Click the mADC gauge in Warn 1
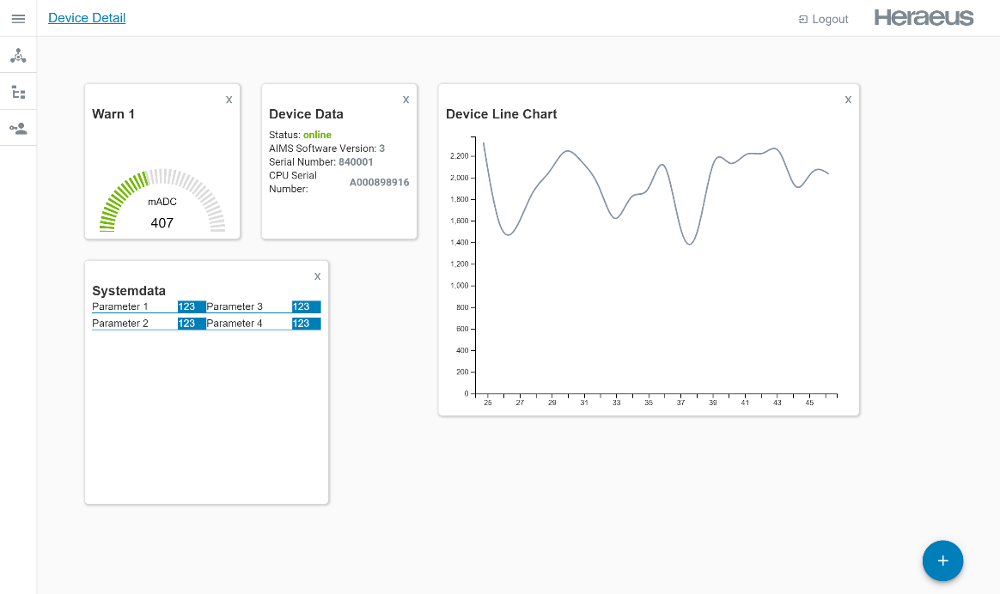The width and height of the screenshot is (1000, 594). pos(162,204)
